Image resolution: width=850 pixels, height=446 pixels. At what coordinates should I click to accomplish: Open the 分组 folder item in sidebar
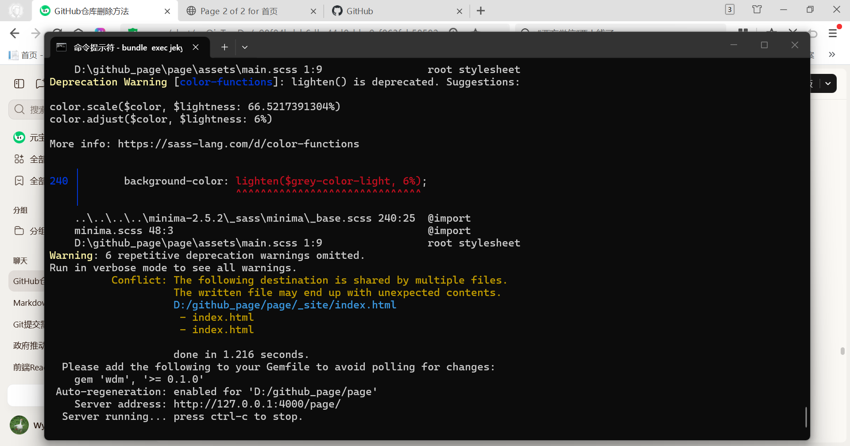click(x=29, y=231)
